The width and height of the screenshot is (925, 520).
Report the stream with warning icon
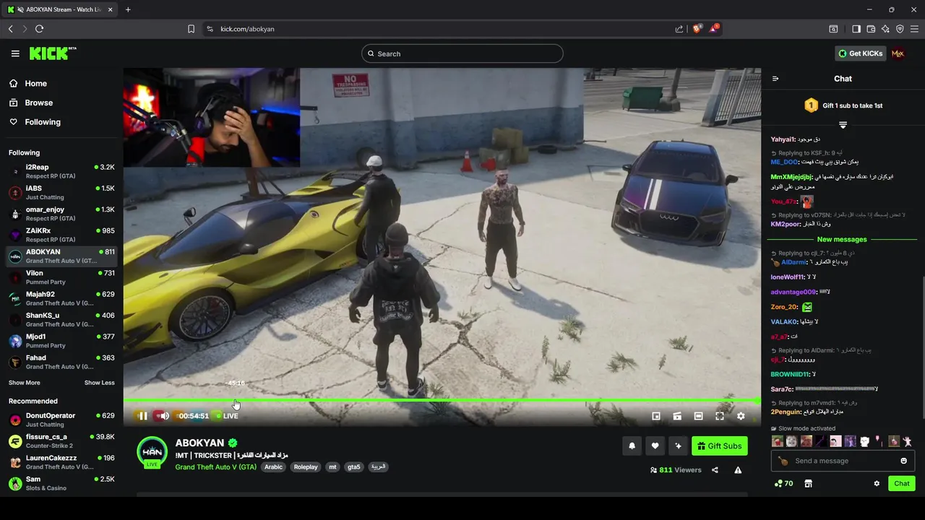pyautogui.click(x=738, y=470)
